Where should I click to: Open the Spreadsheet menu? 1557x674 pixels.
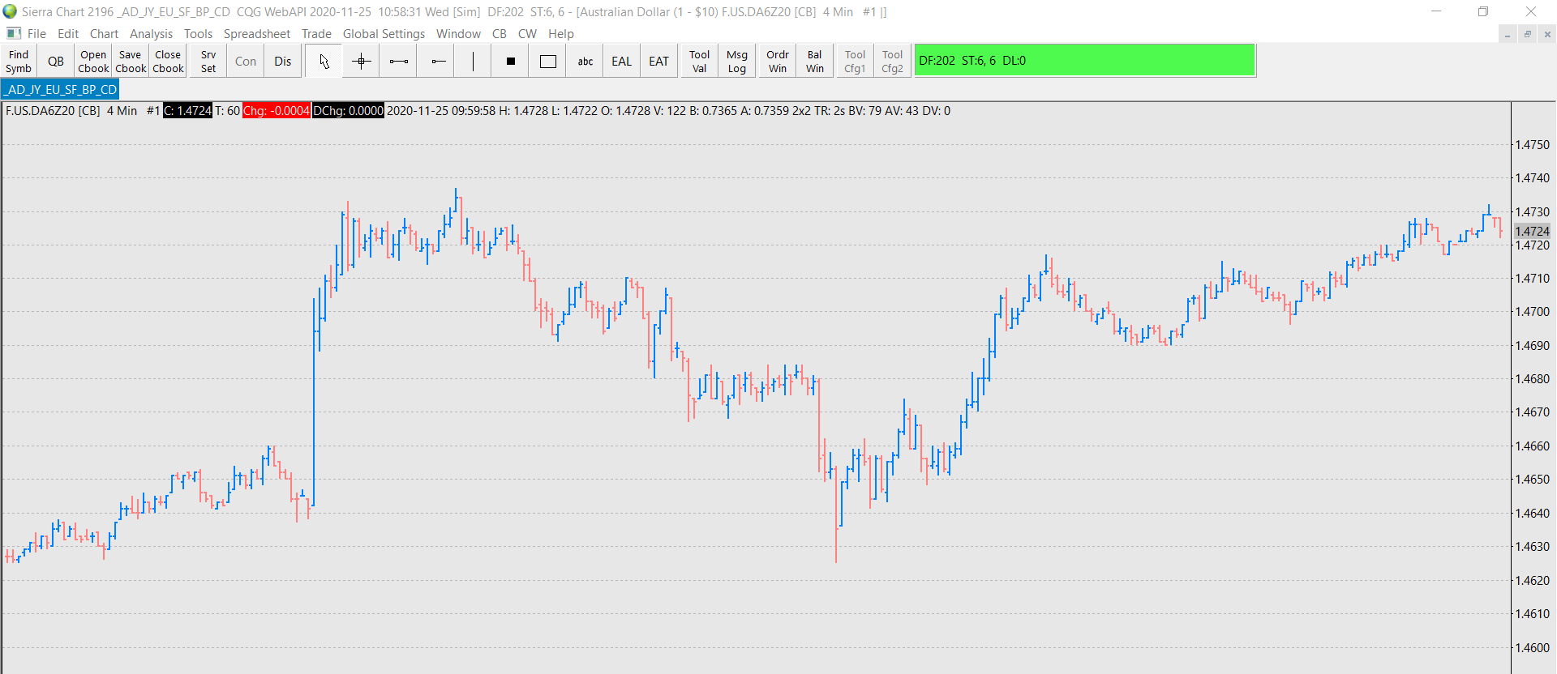[256, 33]
